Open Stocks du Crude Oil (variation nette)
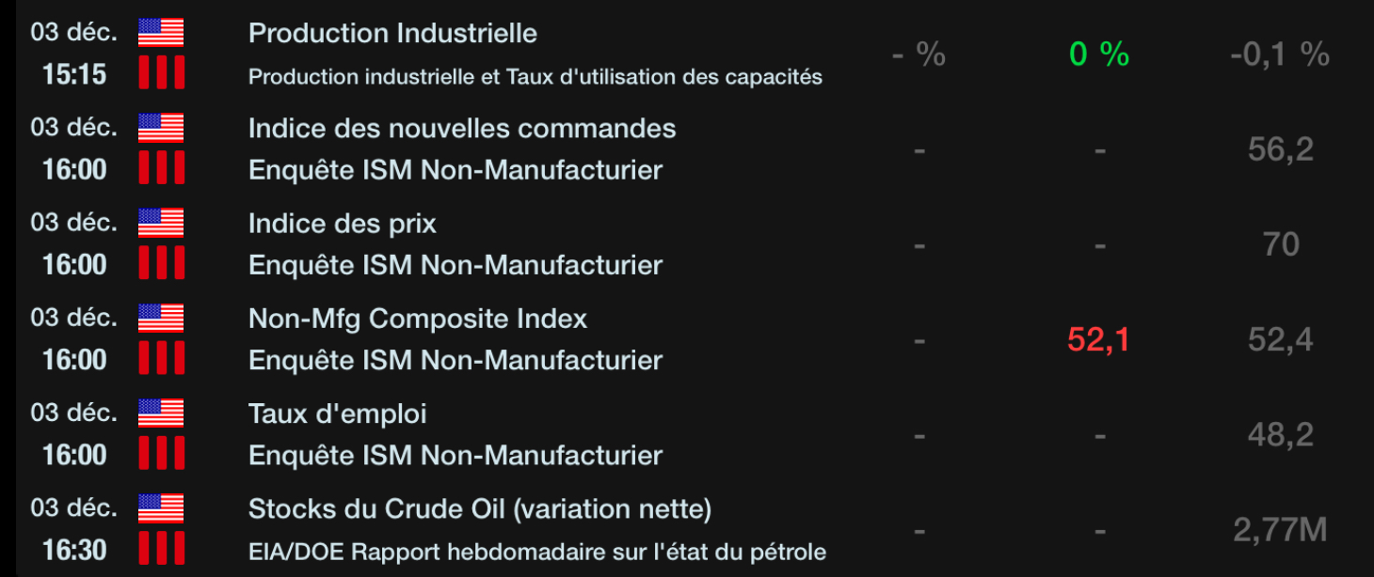This screenshot has height=577, width=1374. pyautogui.click(x=479, y=509)
